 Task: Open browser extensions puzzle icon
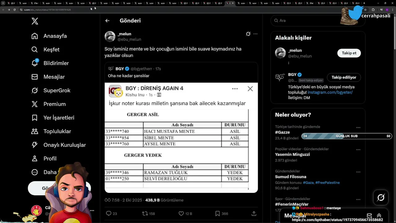(x=373, y=10)
